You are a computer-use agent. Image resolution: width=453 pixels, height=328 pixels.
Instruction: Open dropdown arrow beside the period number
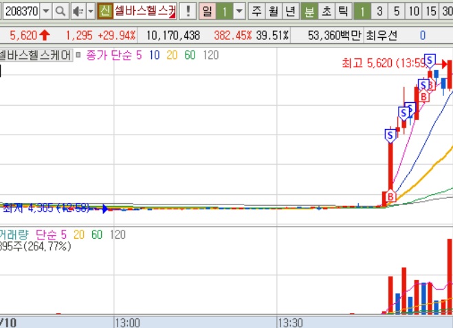tap(239, 11)
